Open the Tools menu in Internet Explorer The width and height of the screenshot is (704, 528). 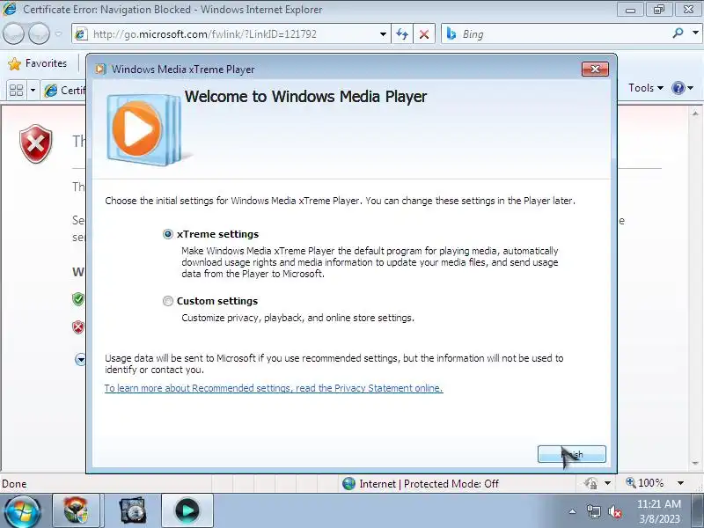pos(645,87)
